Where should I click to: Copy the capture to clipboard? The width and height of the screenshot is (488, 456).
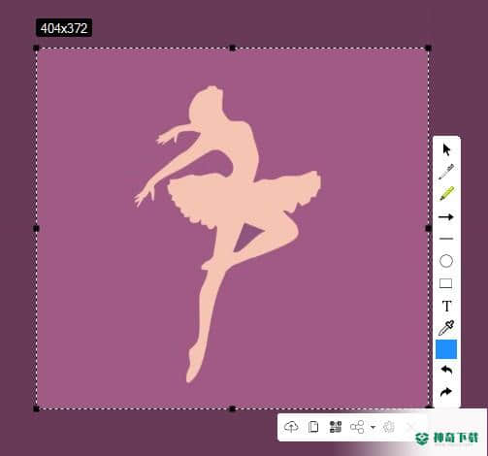coord(313,427)
